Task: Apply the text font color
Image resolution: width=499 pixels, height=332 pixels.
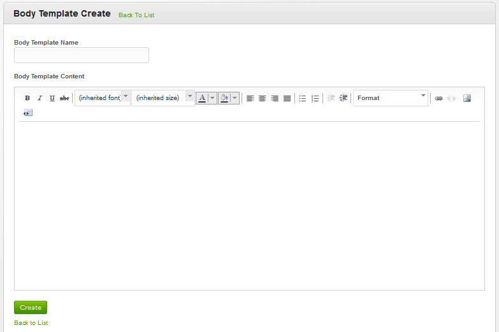Action: (202, 98)
